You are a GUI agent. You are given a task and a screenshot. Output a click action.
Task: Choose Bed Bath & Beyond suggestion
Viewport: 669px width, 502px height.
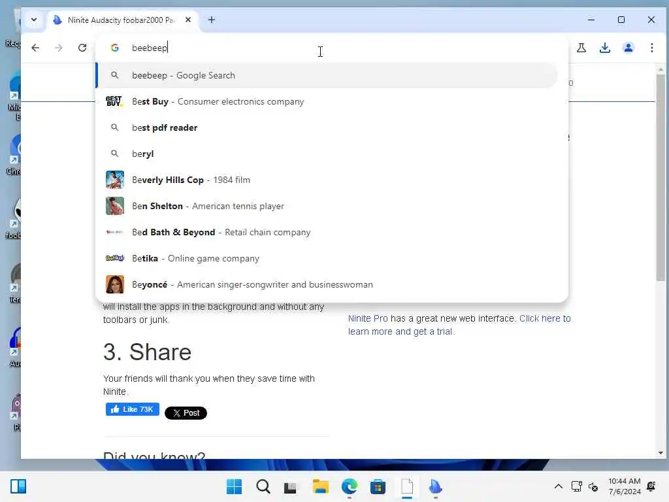[327, 232]
